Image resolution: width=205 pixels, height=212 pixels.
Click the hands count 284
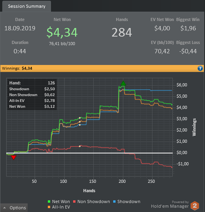click(x=122, y=32)
